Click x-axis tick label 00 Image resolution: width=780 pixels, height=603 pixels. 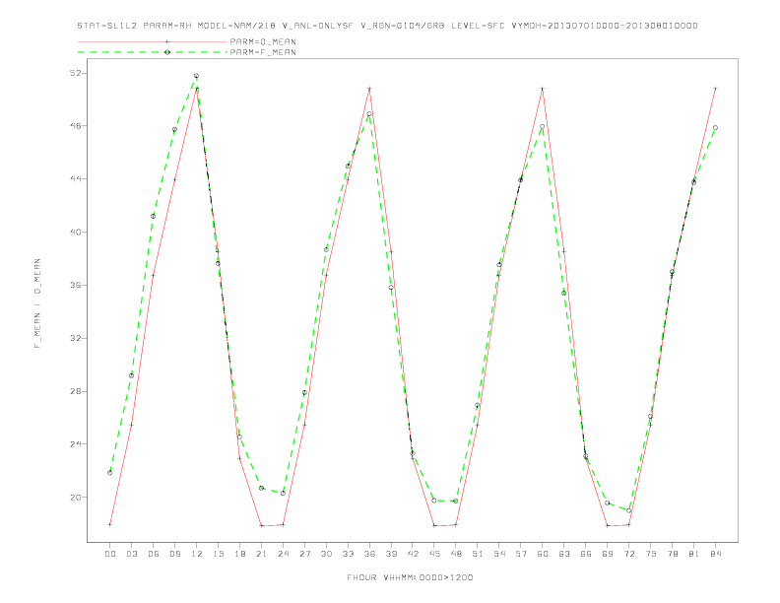pos(110,554)
